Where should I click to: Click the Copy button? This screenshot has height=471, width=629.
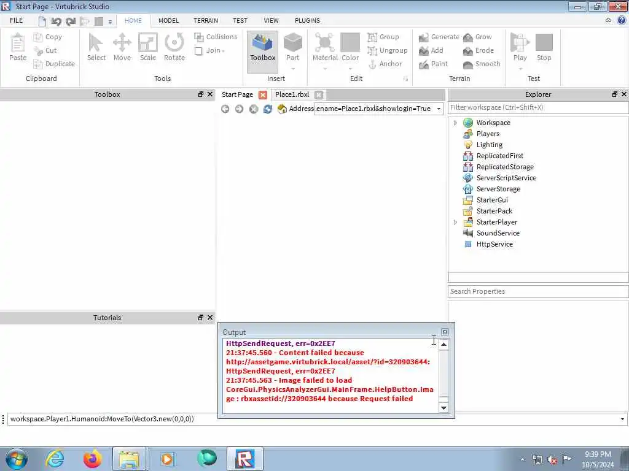pos(48,37)
